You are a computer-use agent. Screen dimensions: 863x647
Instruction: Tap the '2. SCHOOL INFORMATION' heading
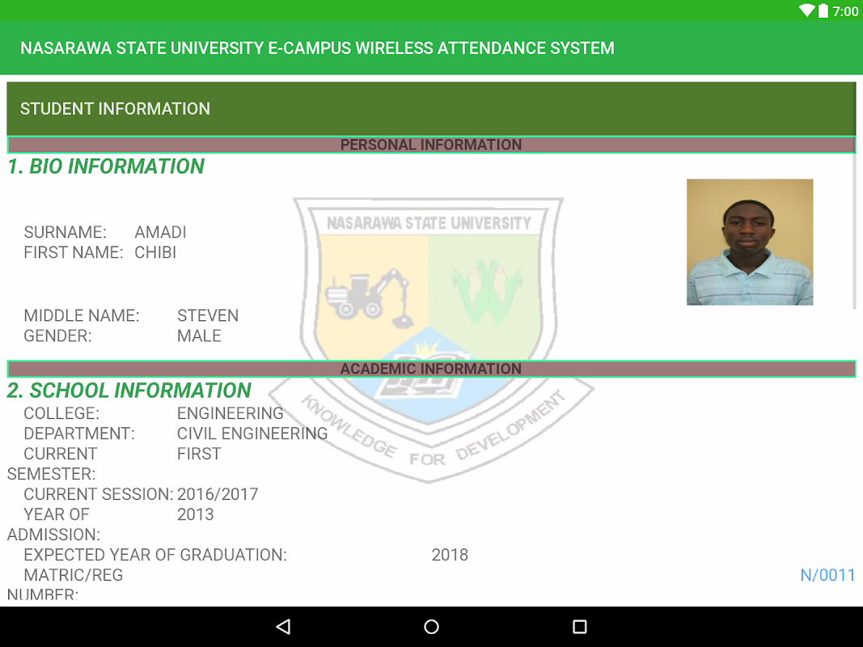pyautogui.click(x=129, y=390)
